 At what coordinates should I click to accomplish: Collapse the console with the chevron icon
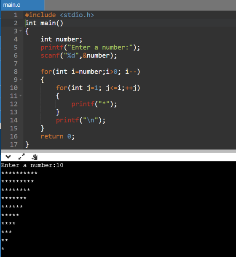point(8,157)
